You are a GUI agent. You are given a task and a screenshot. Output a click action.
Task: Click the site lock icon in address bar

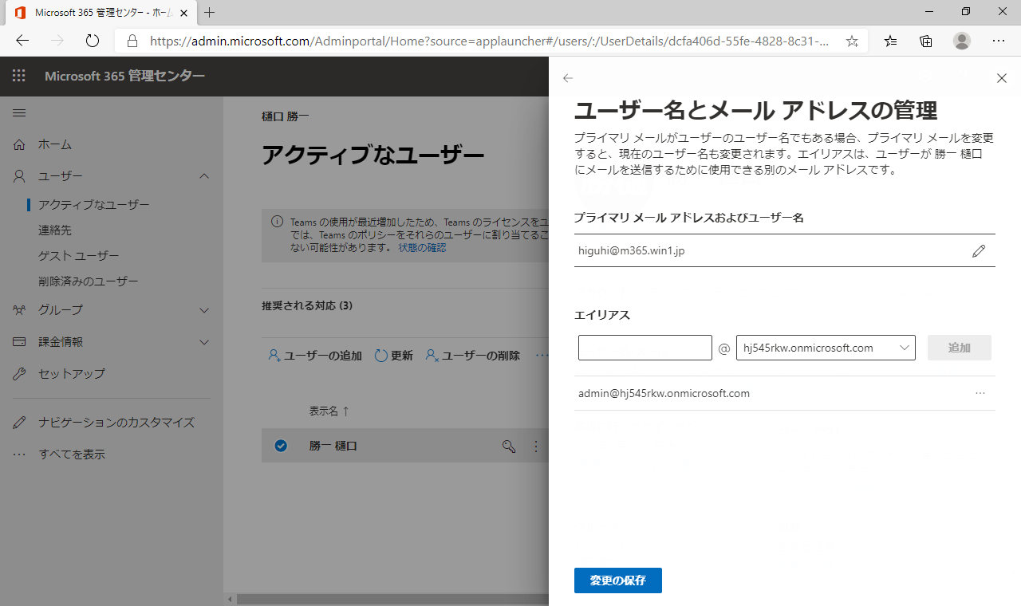point(132,41)
